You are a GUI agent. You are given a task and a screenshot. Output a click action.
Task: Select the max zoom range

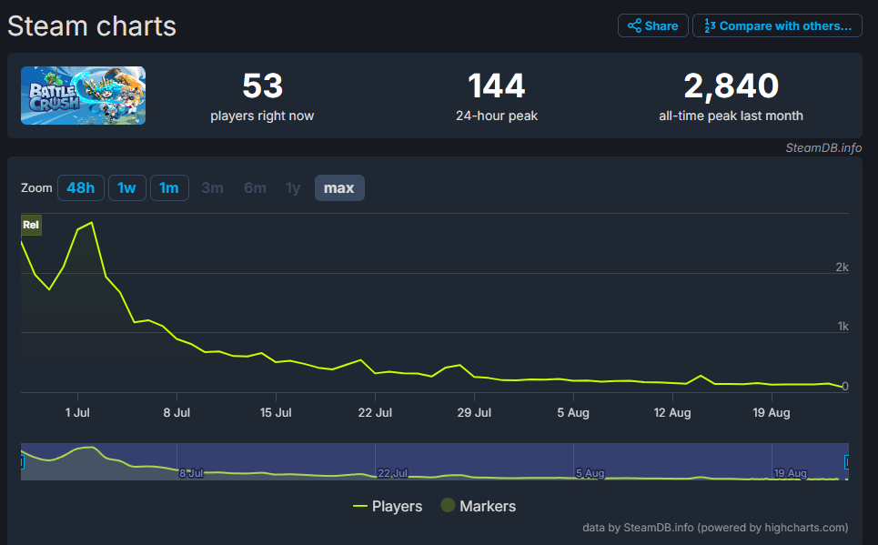339,187
